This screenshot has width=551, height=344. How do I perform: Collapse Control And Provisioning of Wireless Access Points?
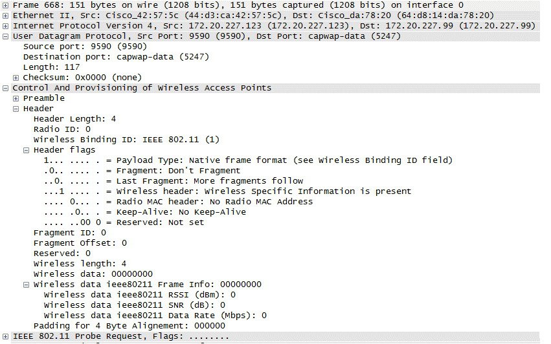[6, 88]
